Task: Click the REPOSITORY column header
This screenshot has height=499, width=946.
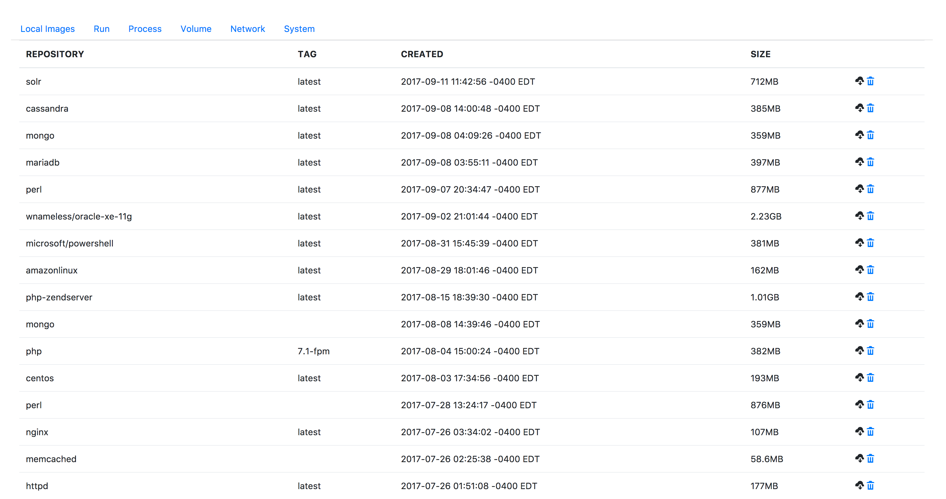Action: [x=55, y=54]
